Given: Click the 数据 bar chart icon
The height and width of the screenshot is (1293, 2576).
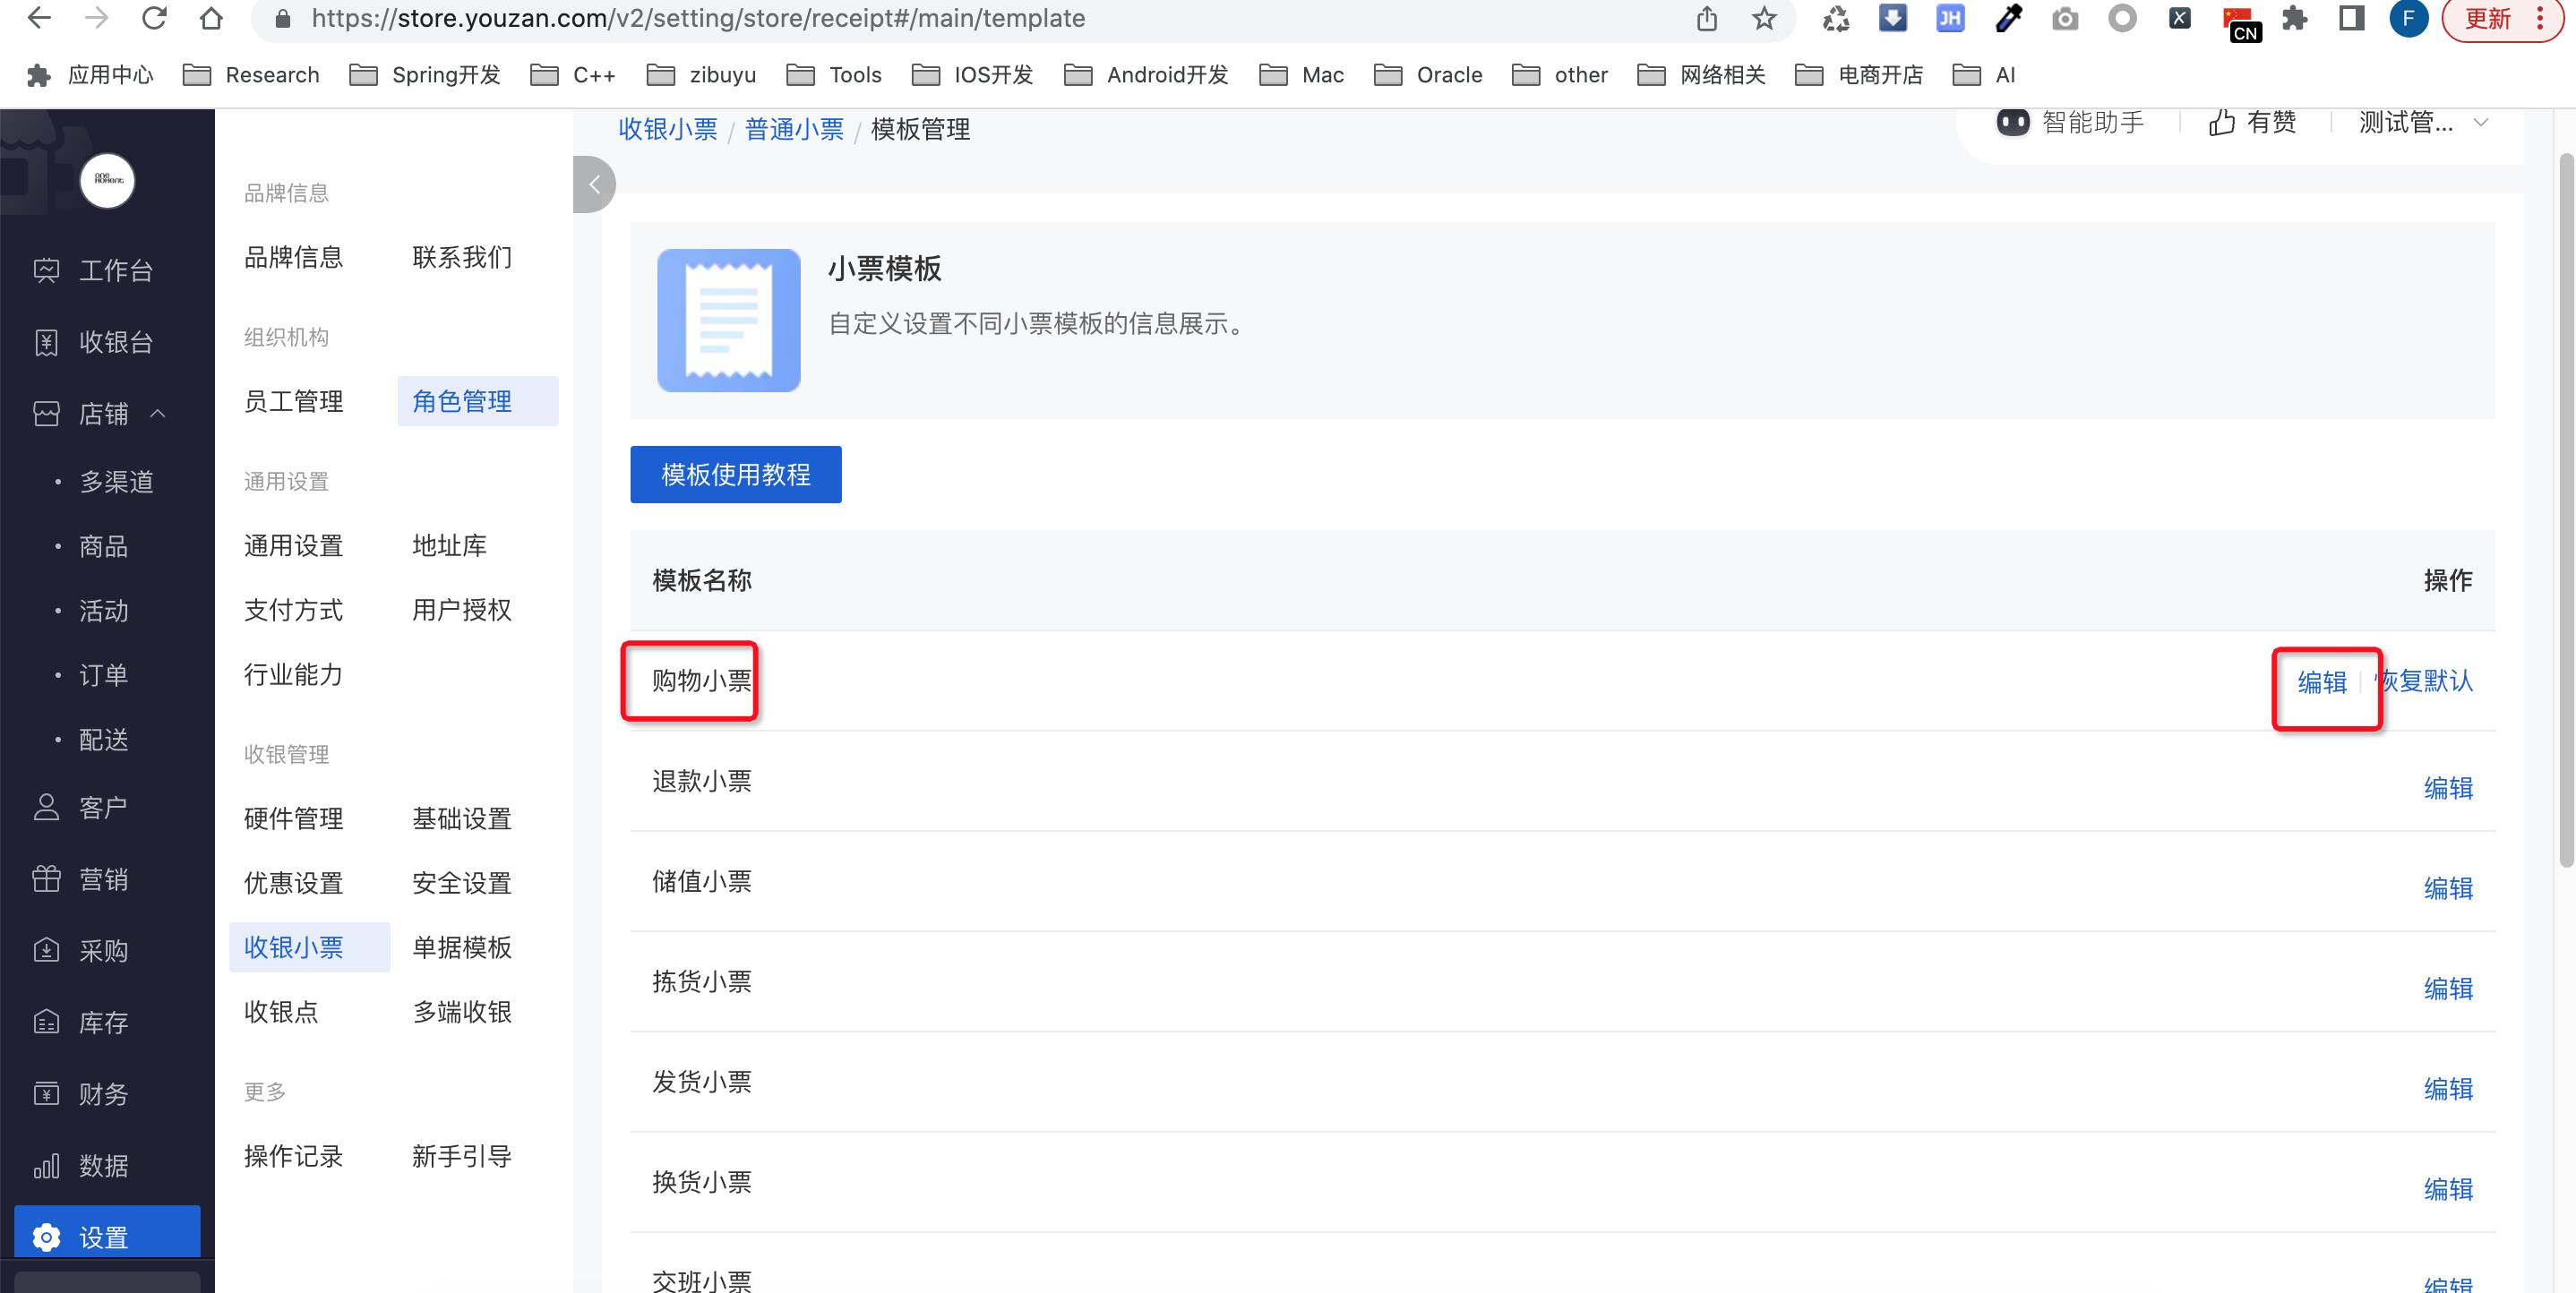Looking at the screenshot, I should coord(46,1166).
